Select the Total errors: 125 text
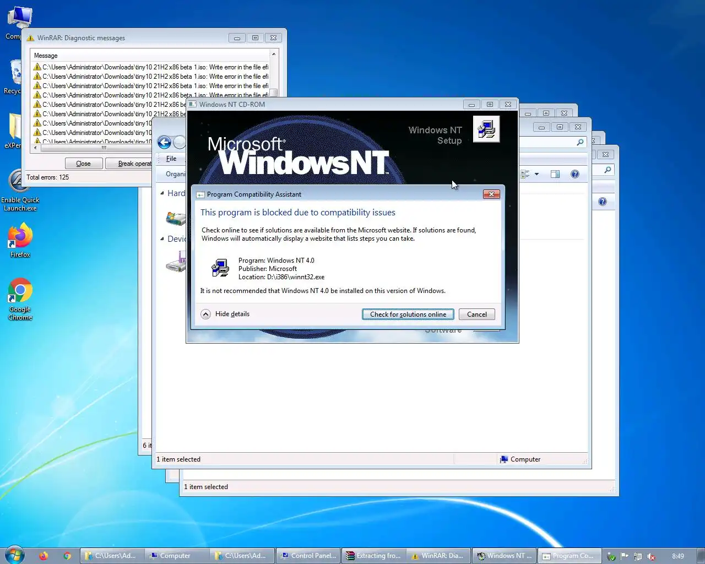Image resolution: width=705 pixels, height=564 pixels. tap(48, 177)
